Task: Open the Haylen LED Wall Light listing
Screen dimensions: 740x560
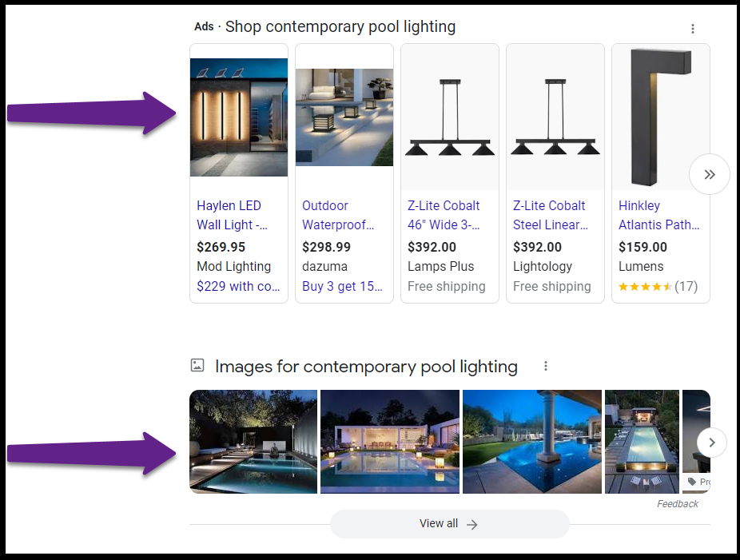Action: pyautogui.click(x=233, y=215)
